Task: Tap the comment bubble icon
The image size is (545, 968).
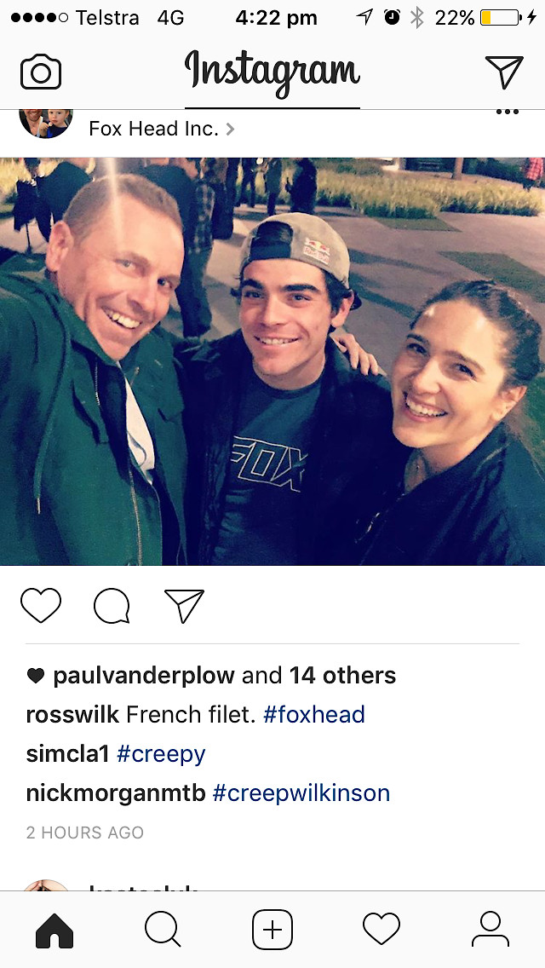Action: [112, 606]
